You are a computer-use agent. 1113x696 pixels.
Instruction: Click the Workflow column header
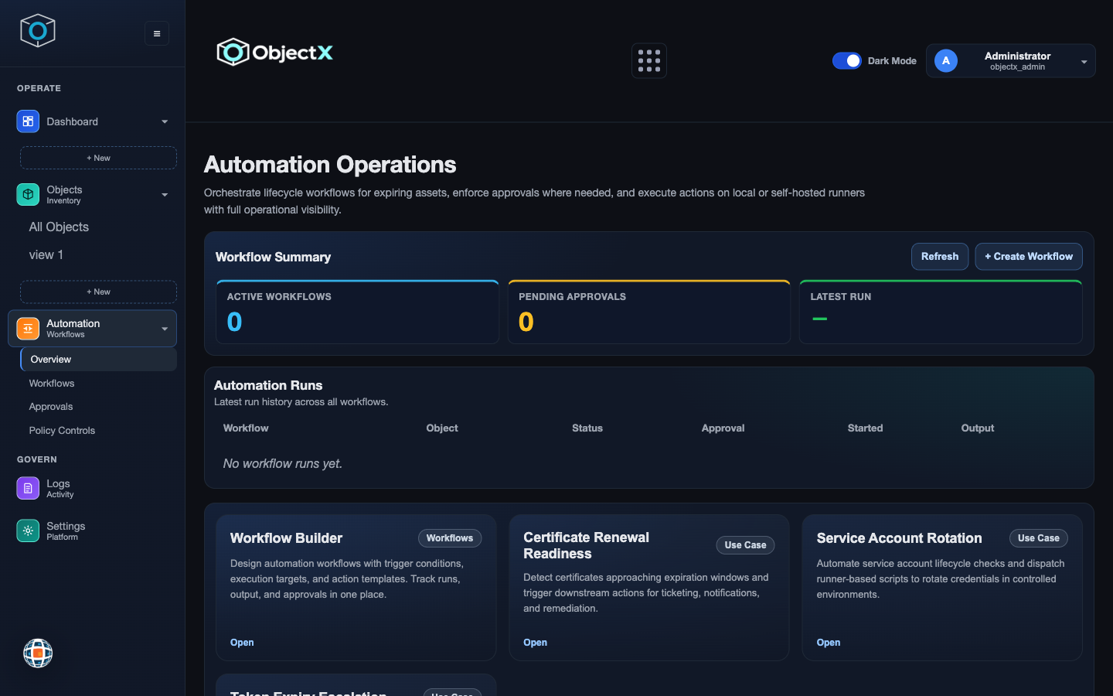(x=246, y=428)
